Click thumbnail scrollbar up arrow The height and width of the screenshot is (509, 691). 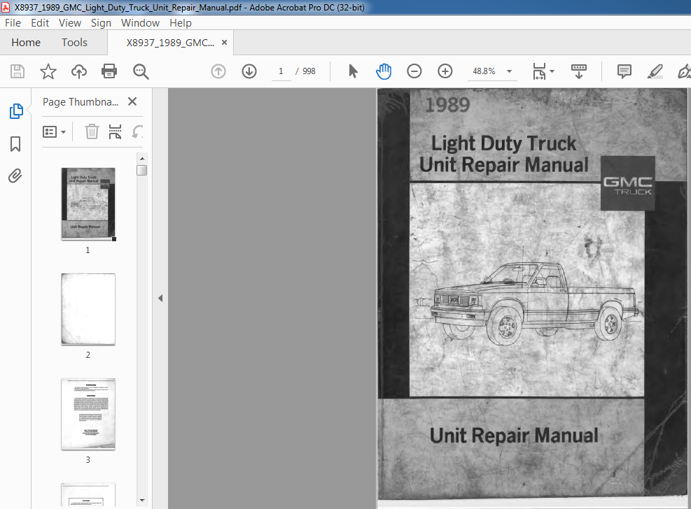142,159
